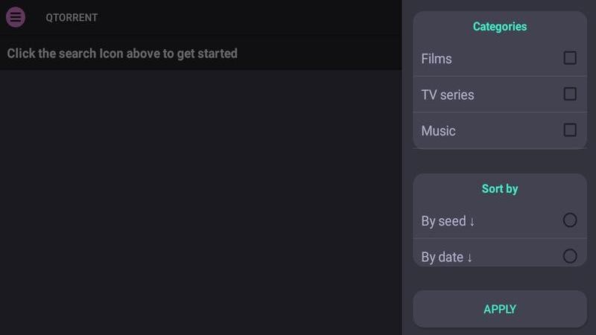The height and width of the screenshot is (335, 596).
Task: Click the By seed label text
Action: point(443,221)
